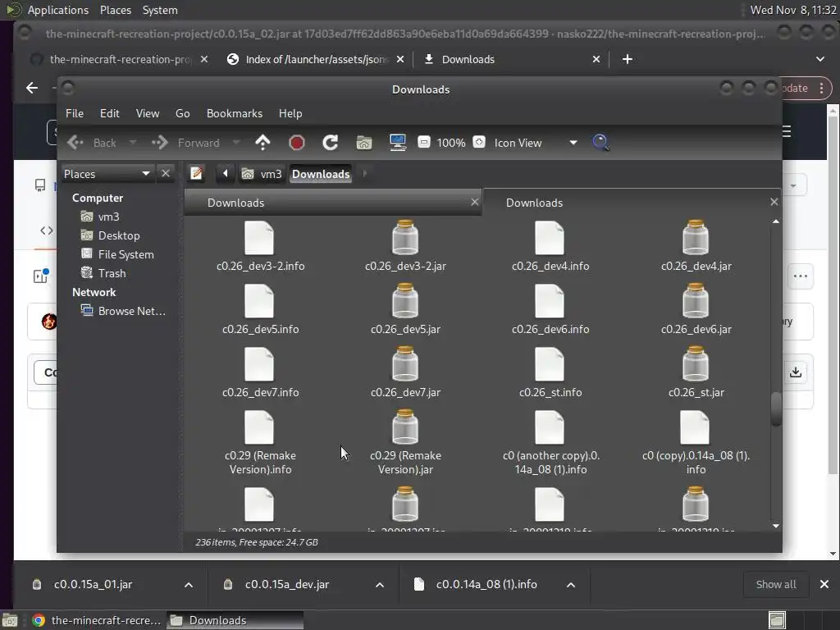This screenshot has height=630, width=840.
Task: Select c0.26_dev5.info document icon
Action: [x=259, y=301]
